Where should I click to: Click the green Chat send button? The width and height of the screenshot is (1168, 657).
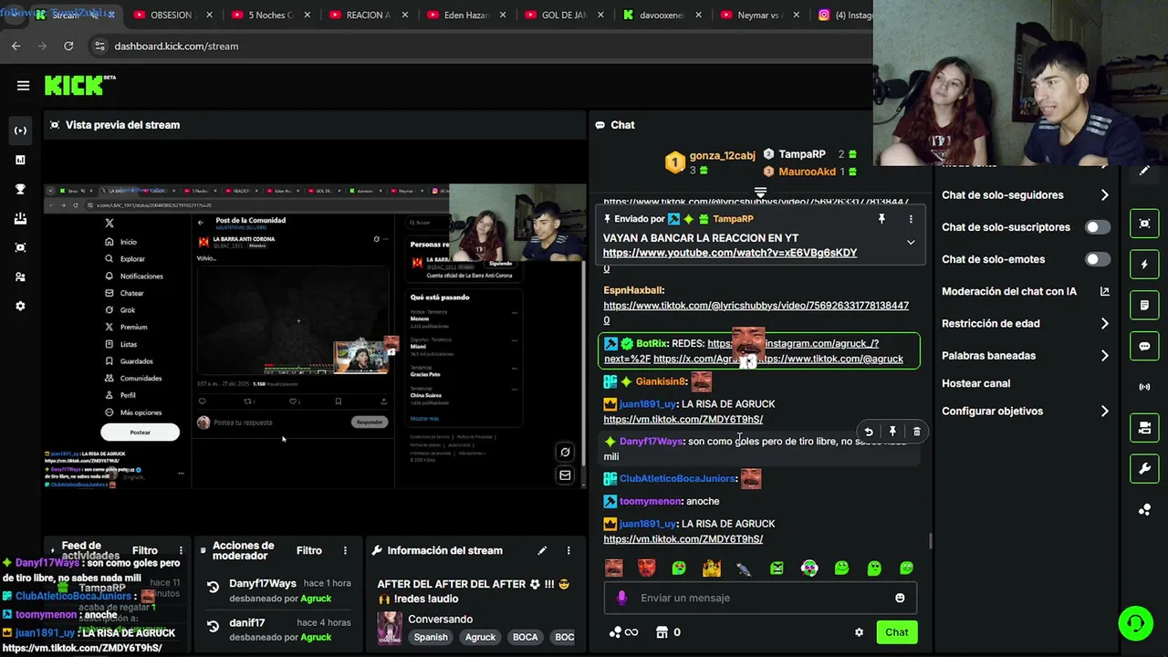pyautogui.click(x=896, y=632)
